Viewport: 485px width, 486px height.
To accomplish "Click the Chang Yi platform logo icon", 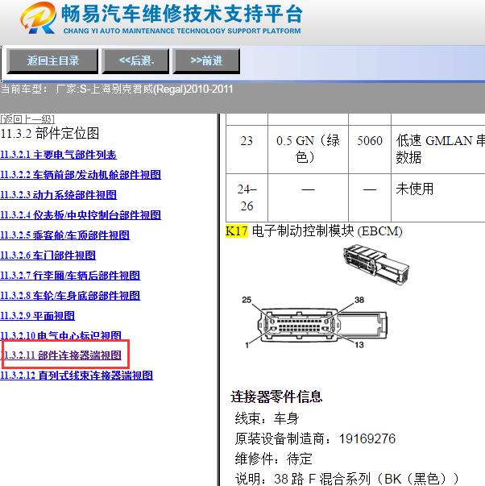I will (x=39, y=18).
